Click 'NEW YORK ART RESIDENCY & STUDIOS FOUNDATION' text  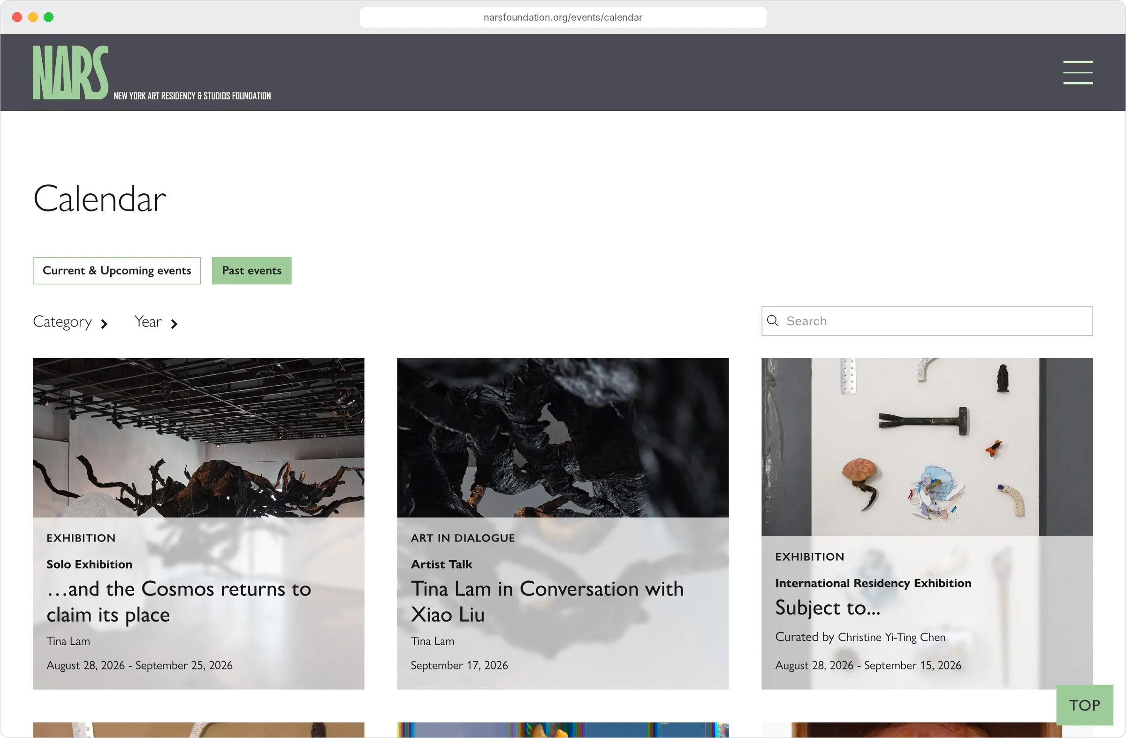coord(192,96)
